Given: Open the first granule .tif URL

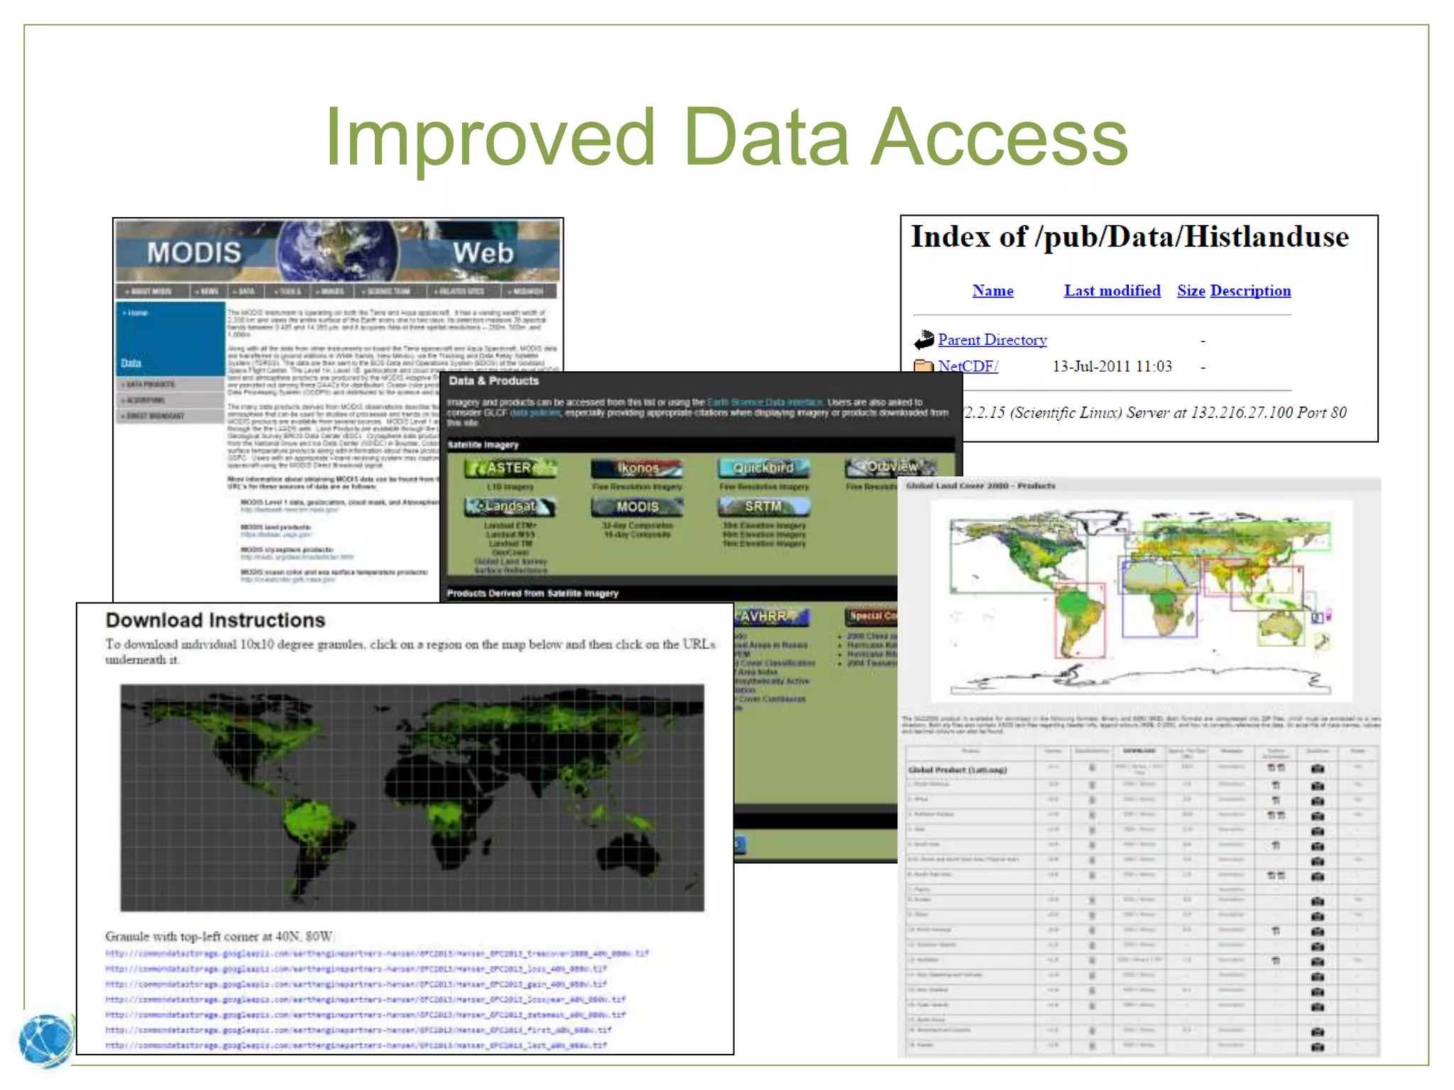Looking at the screenshot, I should coord(359,1030).
